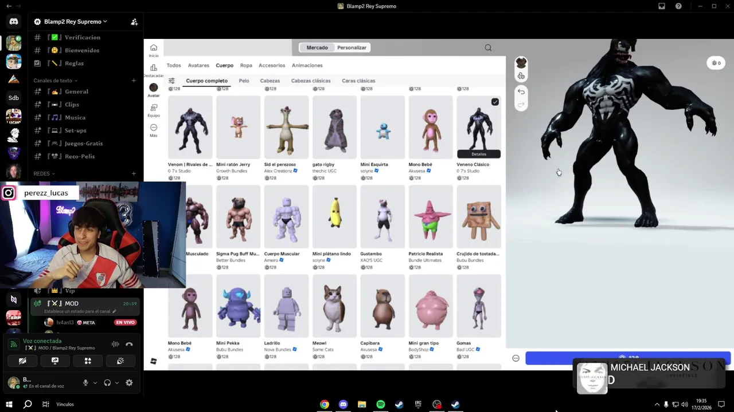Click the undo arrow in avatar preview
This screenshot has width=734, height=412.
[x=521, y=92]
